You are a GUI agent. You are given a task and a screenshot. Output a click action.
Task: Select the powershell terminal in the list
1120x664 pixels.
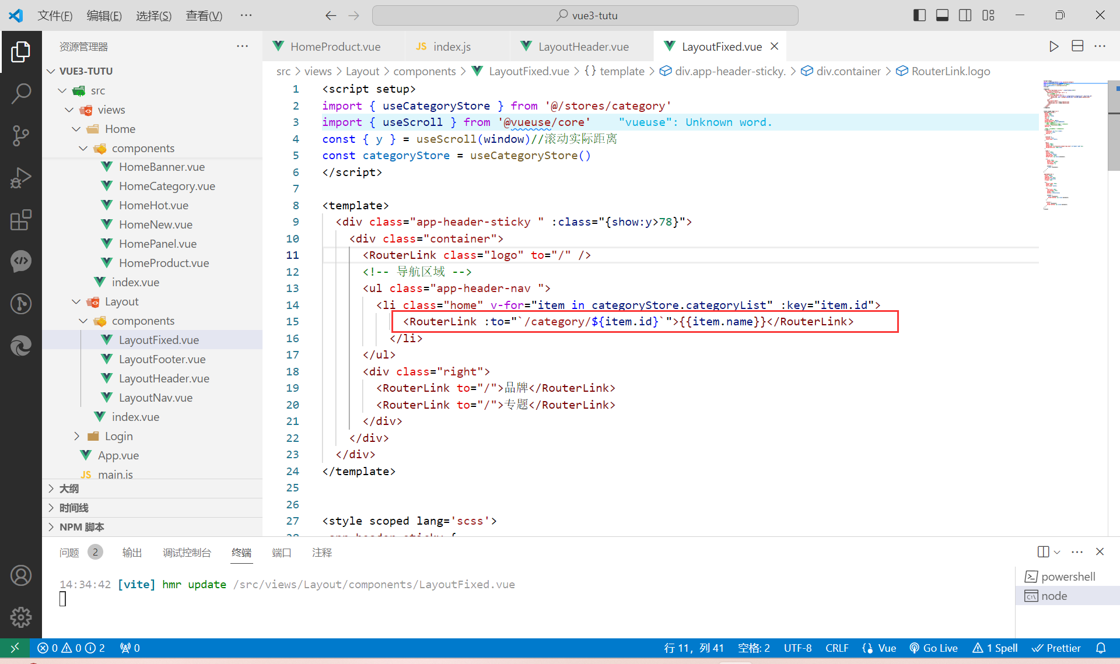1067,576
